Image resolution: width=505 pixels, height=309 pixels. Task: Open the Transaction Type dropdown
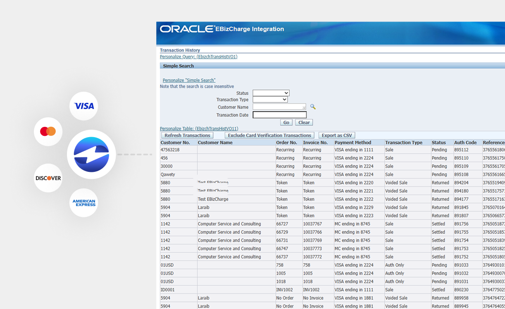coord(270,100)
